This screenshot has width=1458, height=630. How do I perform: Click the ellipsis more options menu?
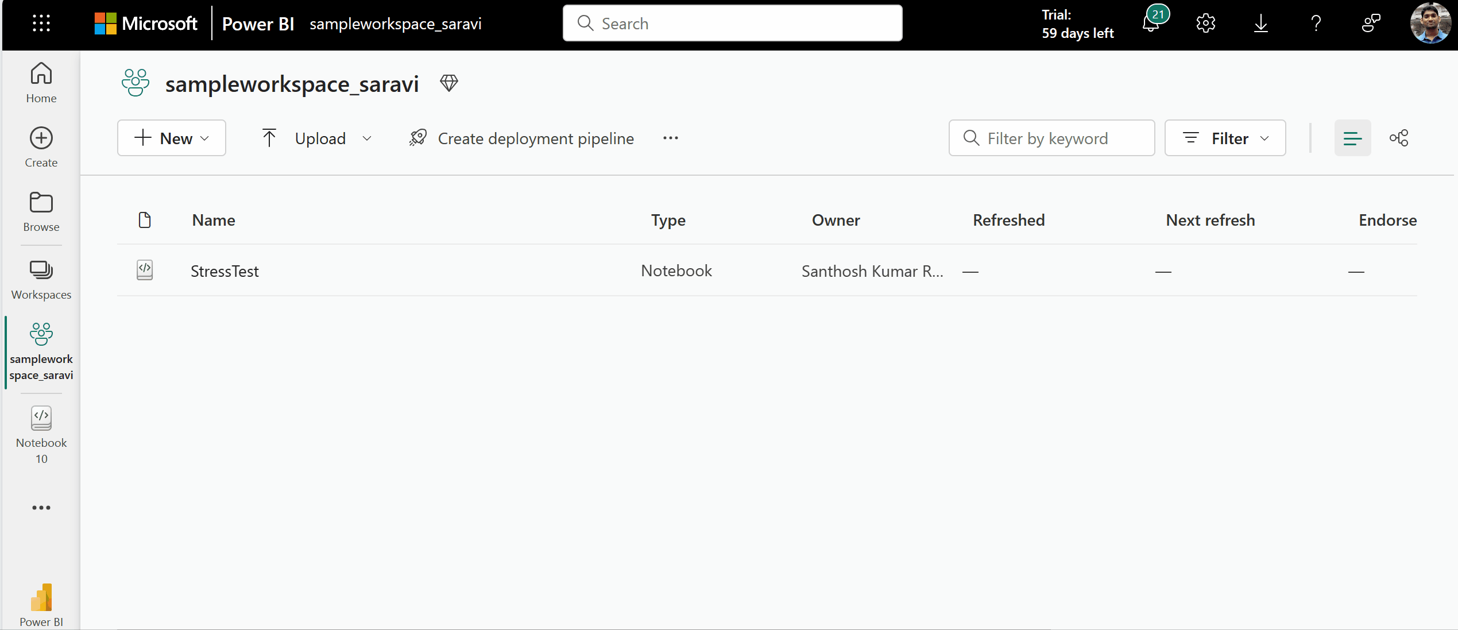670,138
